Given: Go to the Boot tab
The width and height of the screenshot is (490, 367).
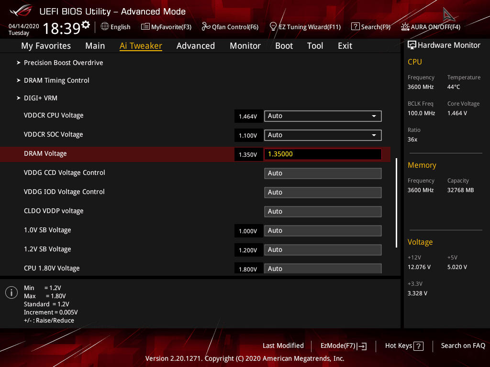Looking at the screenshot, I should click(x=284, y=46).
